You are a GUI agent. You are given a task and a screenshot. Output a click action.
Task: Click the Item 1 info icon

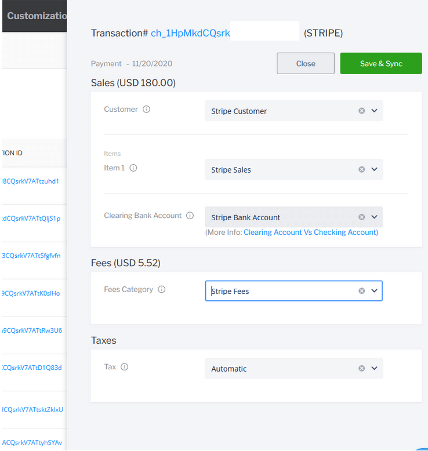133,168
